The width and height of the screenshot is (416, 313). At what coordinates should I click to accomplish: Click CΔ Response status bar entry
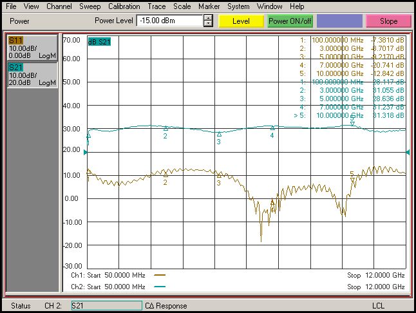pos(166,306)
